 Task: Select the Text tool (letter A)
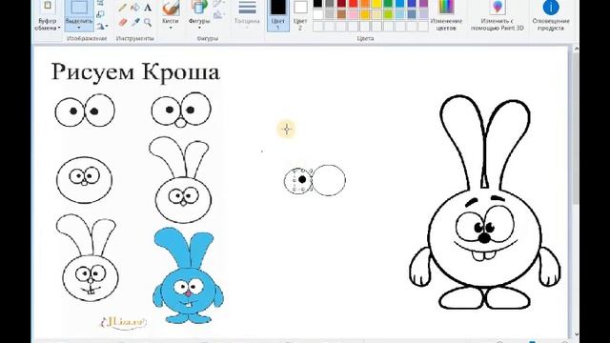tap(148, 8)
